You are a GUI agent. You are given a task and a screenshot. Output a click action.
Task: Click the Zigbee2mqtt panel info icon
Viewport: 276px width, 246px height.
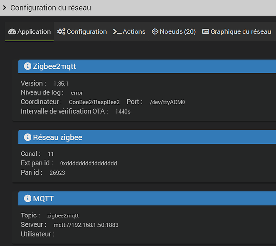point(28,66)
